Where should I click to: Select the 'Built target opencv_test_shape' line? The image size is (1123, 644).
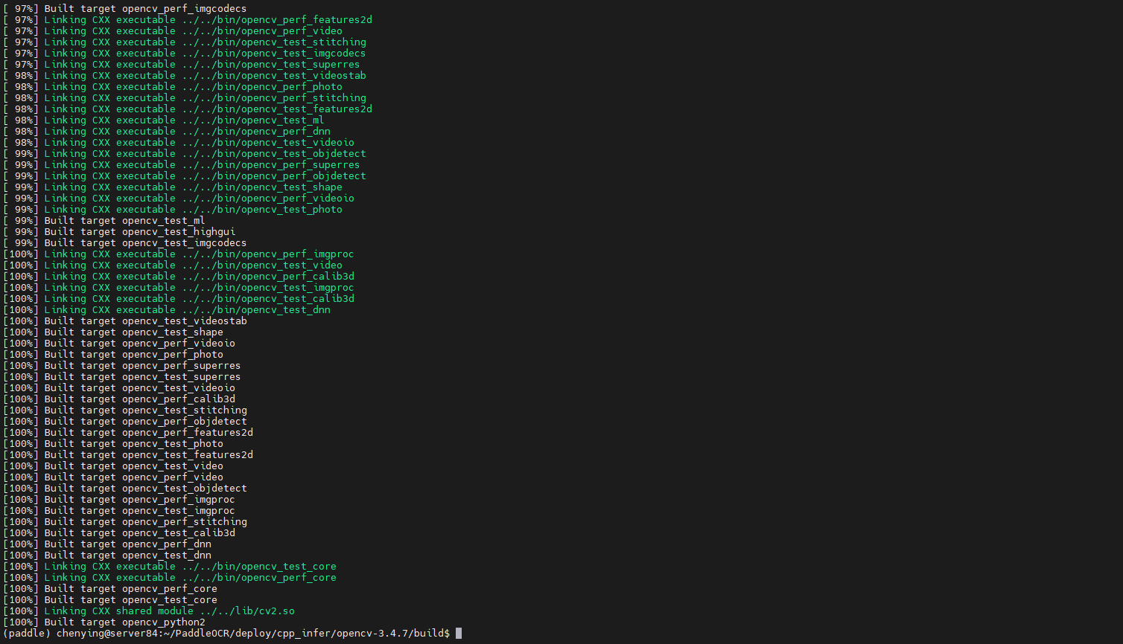point(113,332)
